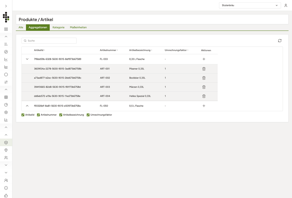Screen dimensions: 292x198
Task: Focus the Suche search field
Action: click(49, 41)
